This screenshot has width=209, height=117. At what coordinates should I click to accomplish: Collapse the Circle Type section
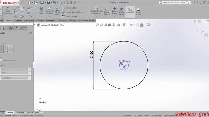click(x=31, y=43)
